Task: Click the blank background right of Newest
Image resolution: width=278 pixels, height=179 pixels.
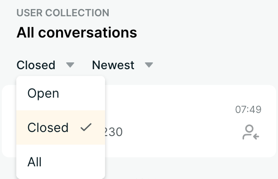Action: point(213,65)
